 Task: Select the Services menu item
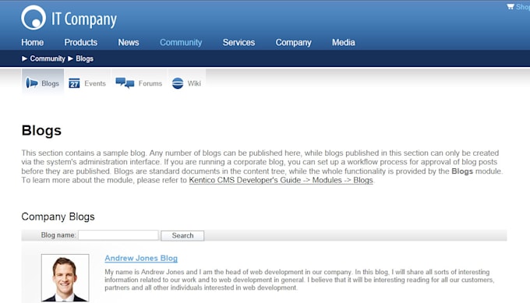pos(238,42)
